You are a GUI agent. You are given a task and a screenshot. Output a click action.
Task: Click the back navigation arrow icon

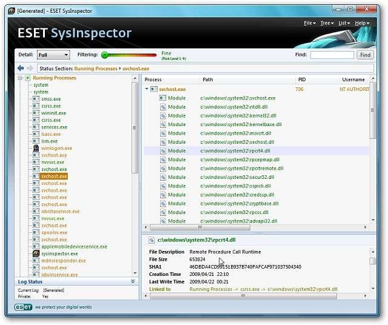(x=21, y=68)
